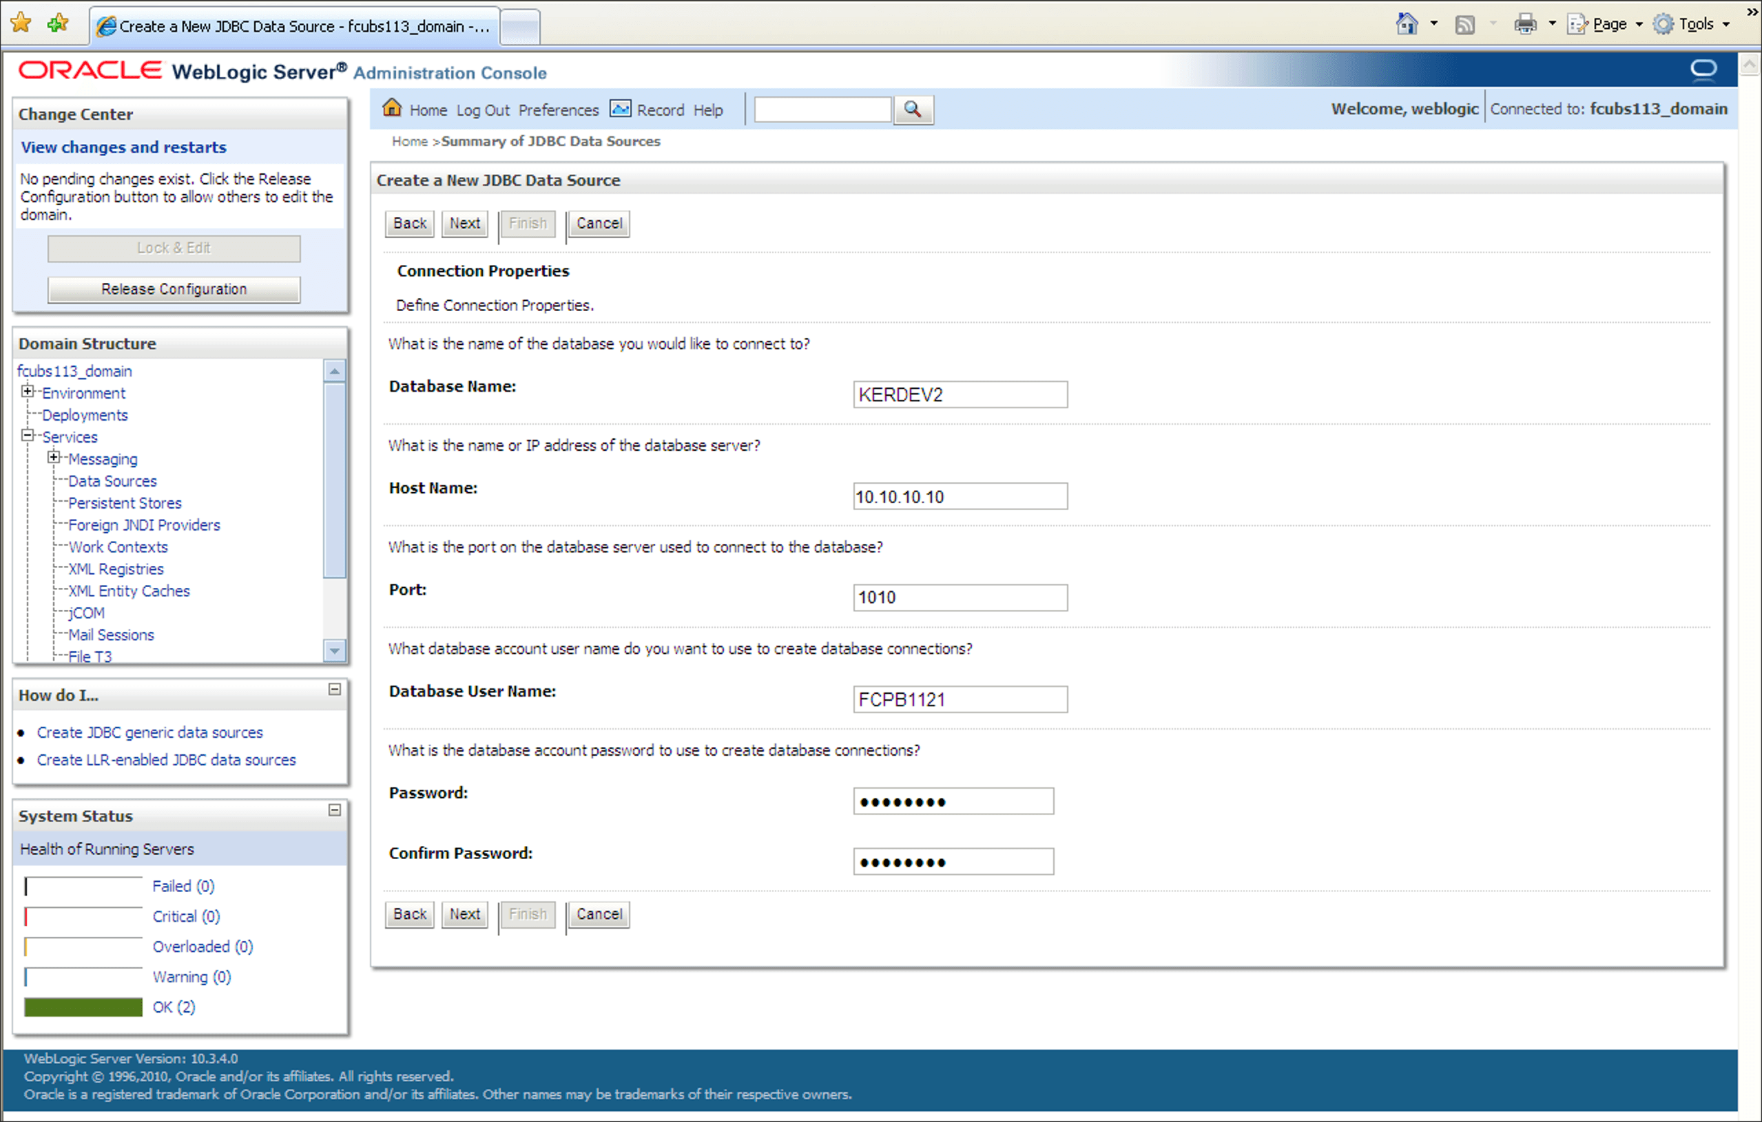Collapse the System Status panel
Viewport: 1762px width, 1122px height.
tap(334, 809)
